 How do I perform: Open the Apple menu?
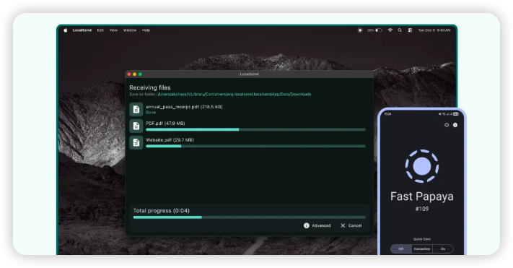(x=66, y=30)
